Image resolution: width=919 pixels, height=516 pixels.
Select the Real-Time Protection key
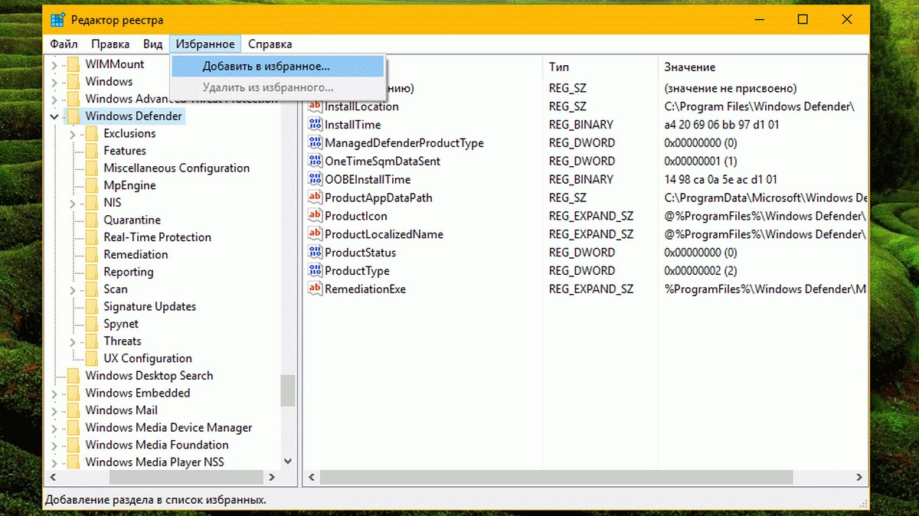158,237
